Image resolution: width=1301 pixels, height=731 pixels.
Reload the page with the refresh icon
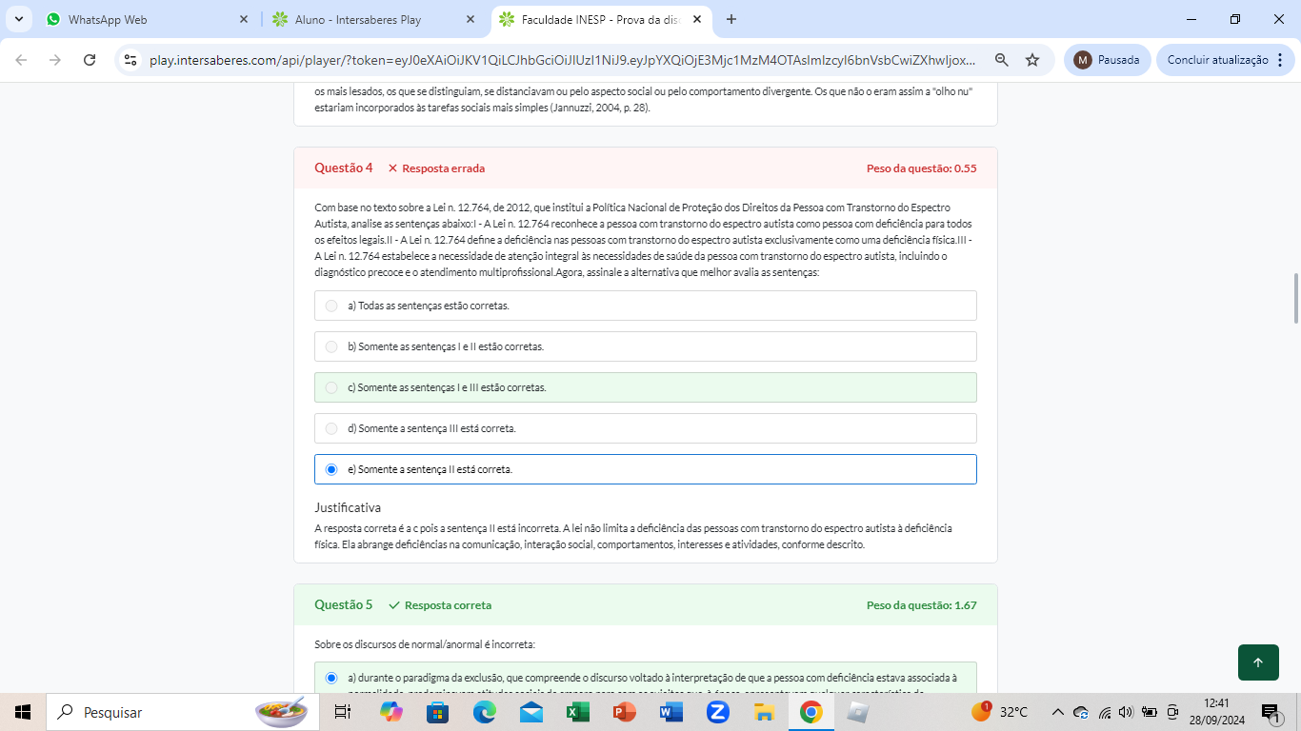(x=90, y=60)
